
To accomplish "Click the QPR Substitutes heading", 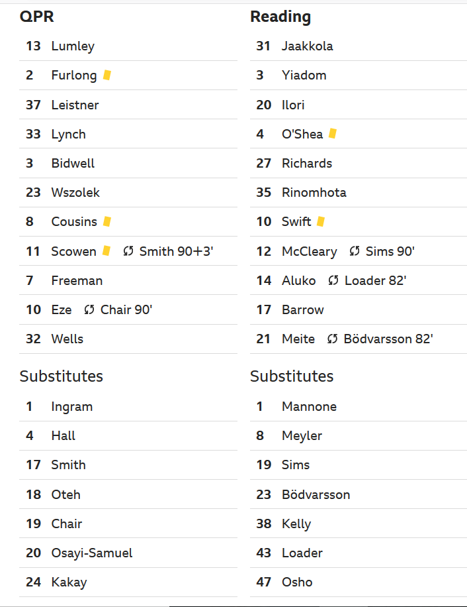I will pos(62,376).
